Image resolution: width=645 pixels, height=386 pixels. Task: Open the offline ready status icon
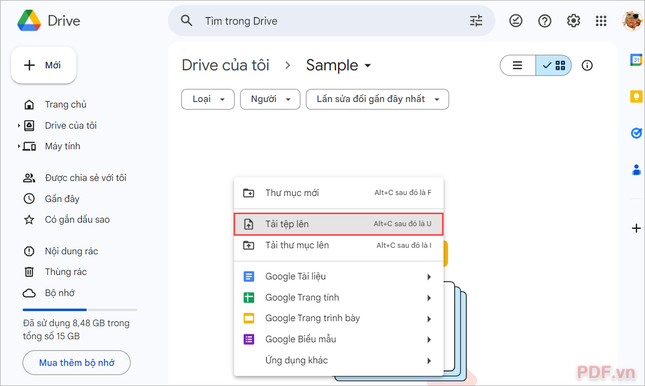516,21
